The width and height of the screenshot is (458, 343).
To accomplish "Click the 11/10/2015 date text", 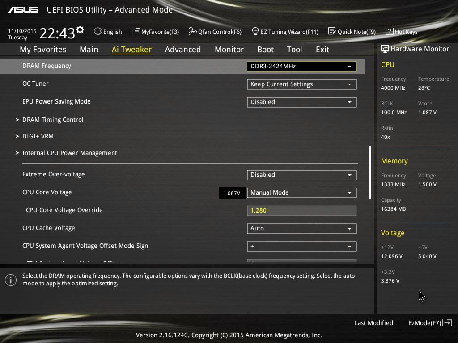I will [x=22, y=31].
